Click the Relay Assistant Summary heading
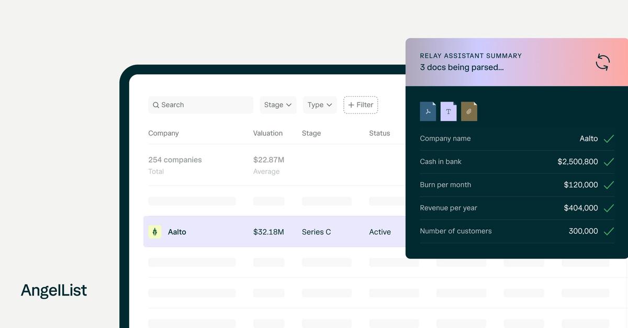 click(470, 55)
